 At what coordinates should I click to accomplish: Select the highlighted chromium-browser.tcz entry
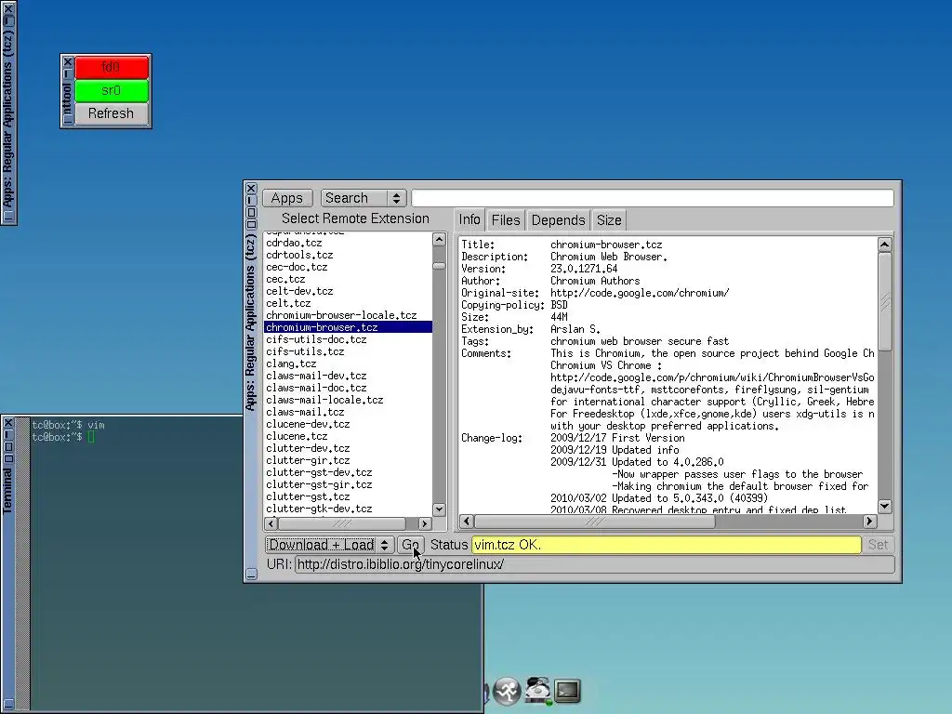pyautogui.click(x=348, y=327)
